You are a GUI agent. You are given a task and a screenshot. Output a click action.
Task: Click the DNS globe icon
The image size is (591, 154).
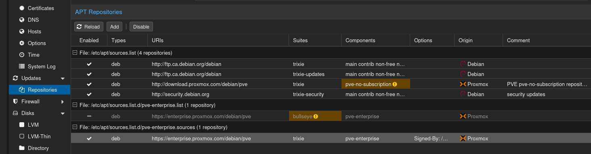coord(22,20)
